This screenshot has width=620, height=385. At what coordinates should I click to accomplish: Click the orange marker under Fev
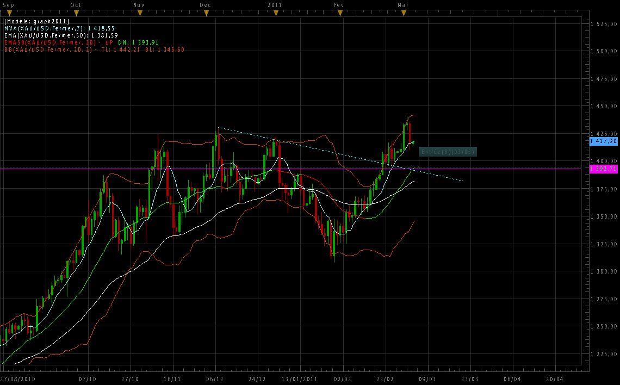pyautogui.click(x=340, y=13)
